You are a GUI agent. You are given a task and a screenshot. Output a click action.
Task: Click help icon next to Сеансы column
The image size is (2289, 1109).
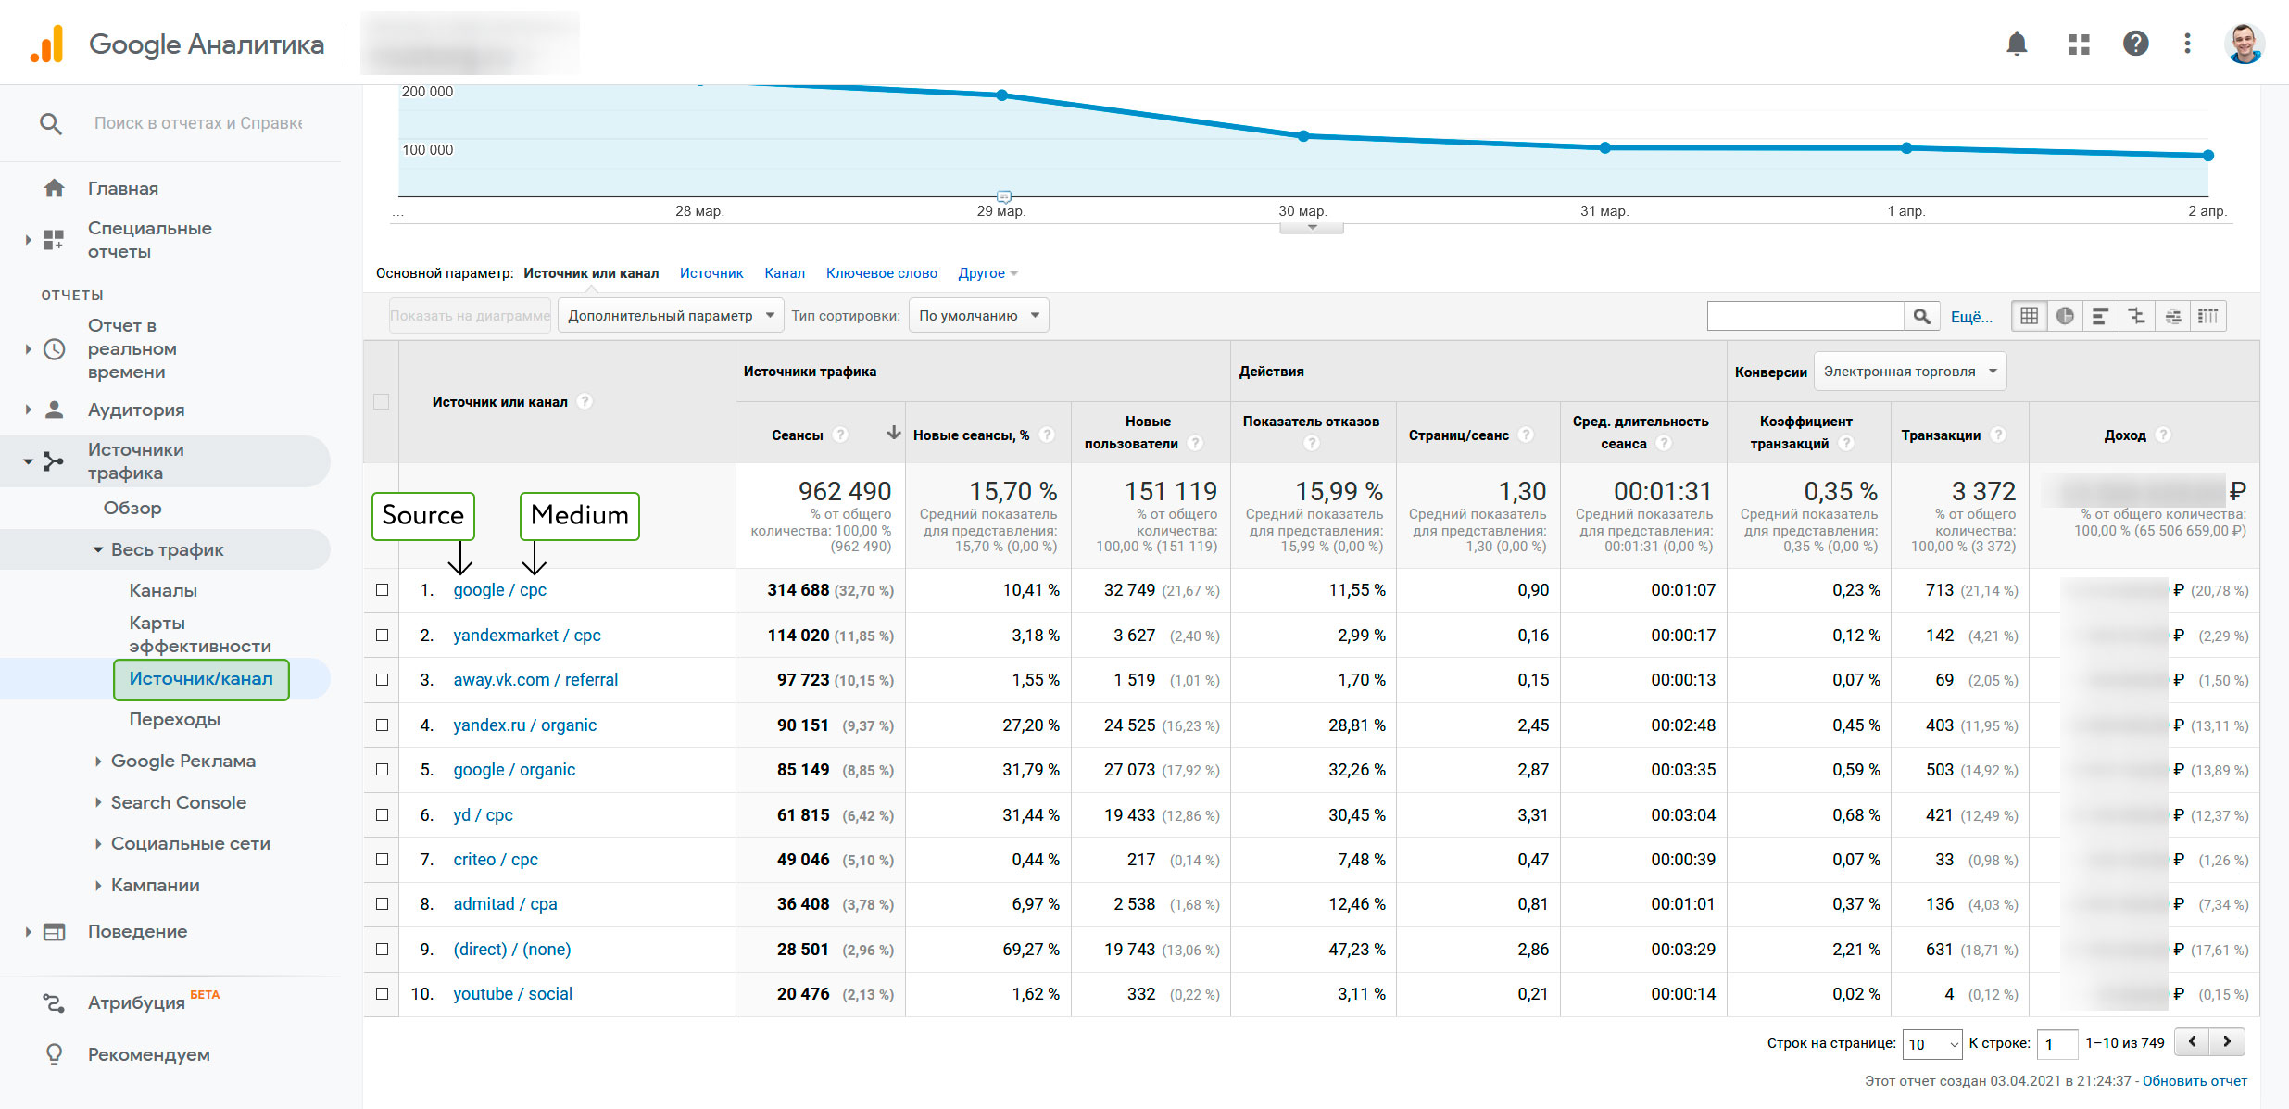pos(840,435)
